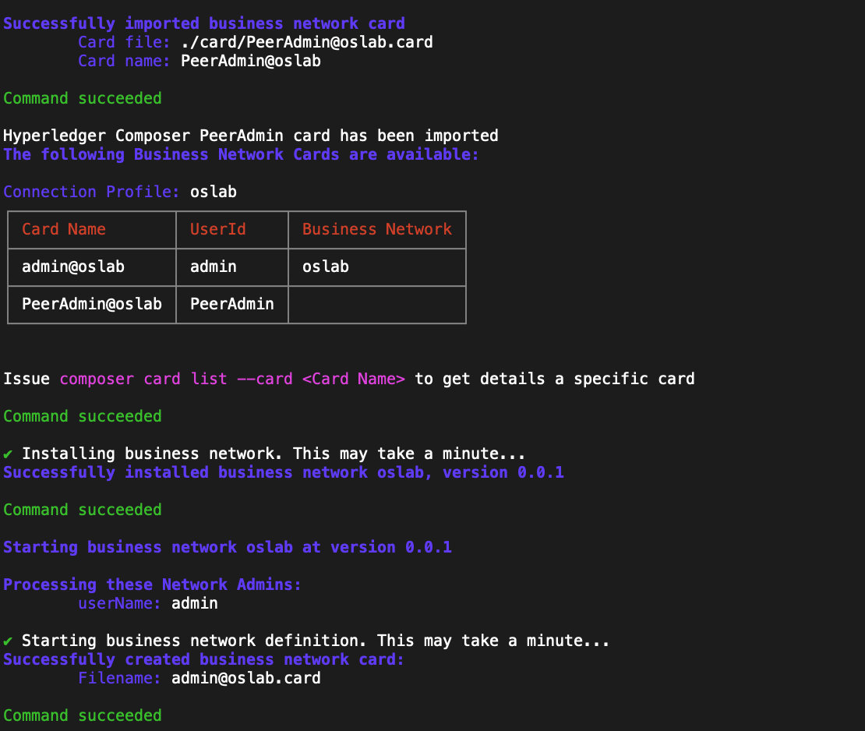Click the 'Card Name' table header
Viewport: 865px width, 731px height.
[x=64, y=229]
